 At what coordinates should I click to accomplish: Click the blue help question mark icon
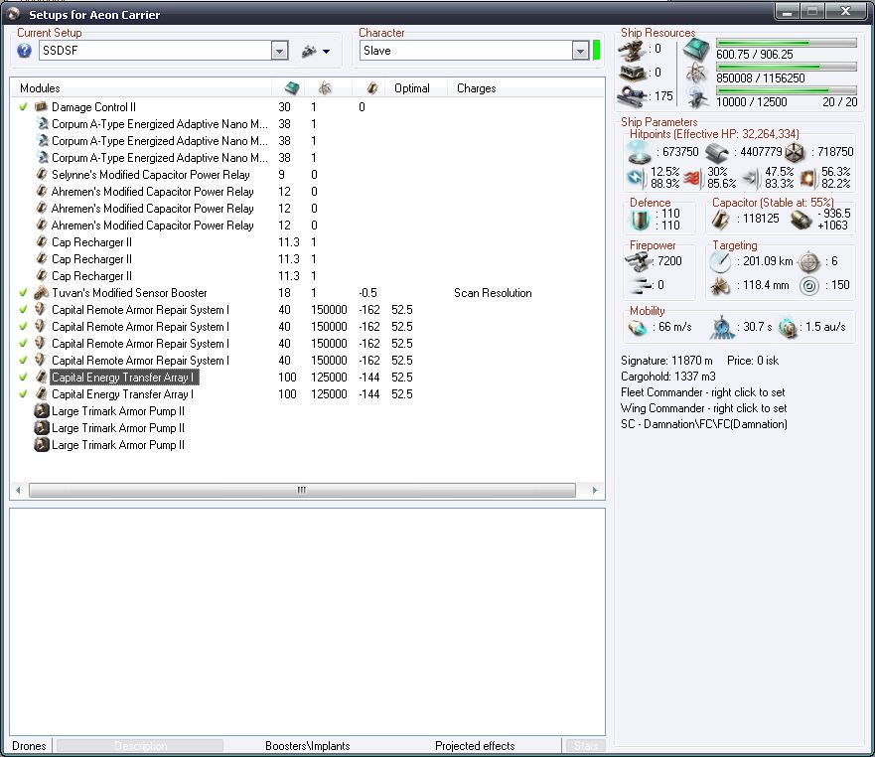tap(24, 51)
